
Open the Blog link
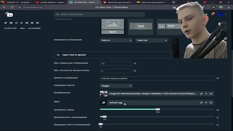coord(22,28)
